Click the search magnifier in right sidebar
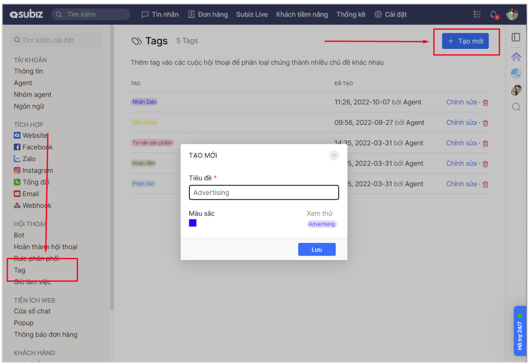This screenshot has height=364, width=530. (x=516, y=107)
